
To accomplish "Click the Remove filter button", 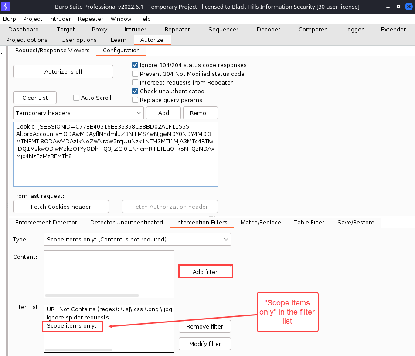I will tap(205, 326).
